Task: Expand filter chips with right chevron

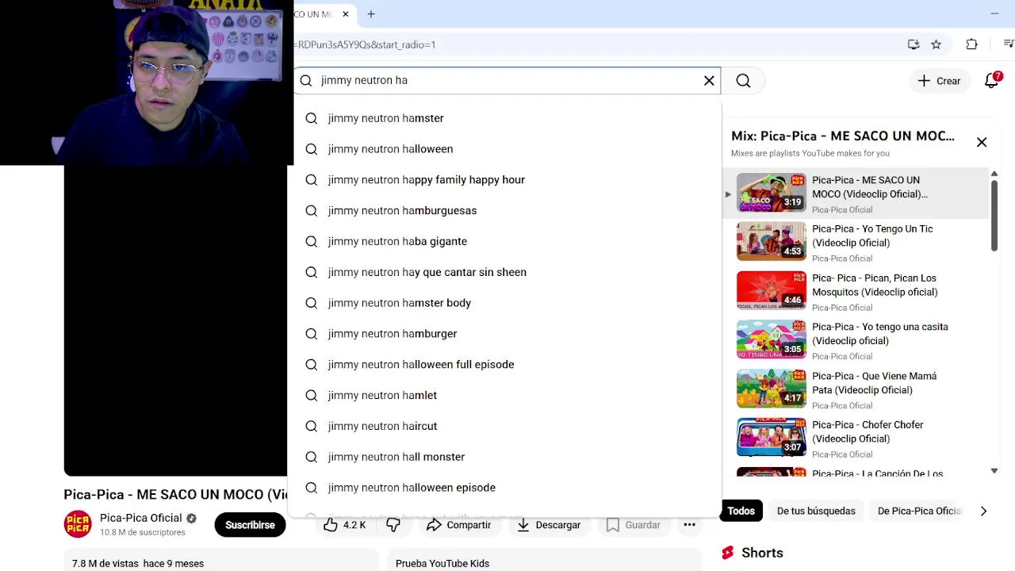Action: (983, 511)
